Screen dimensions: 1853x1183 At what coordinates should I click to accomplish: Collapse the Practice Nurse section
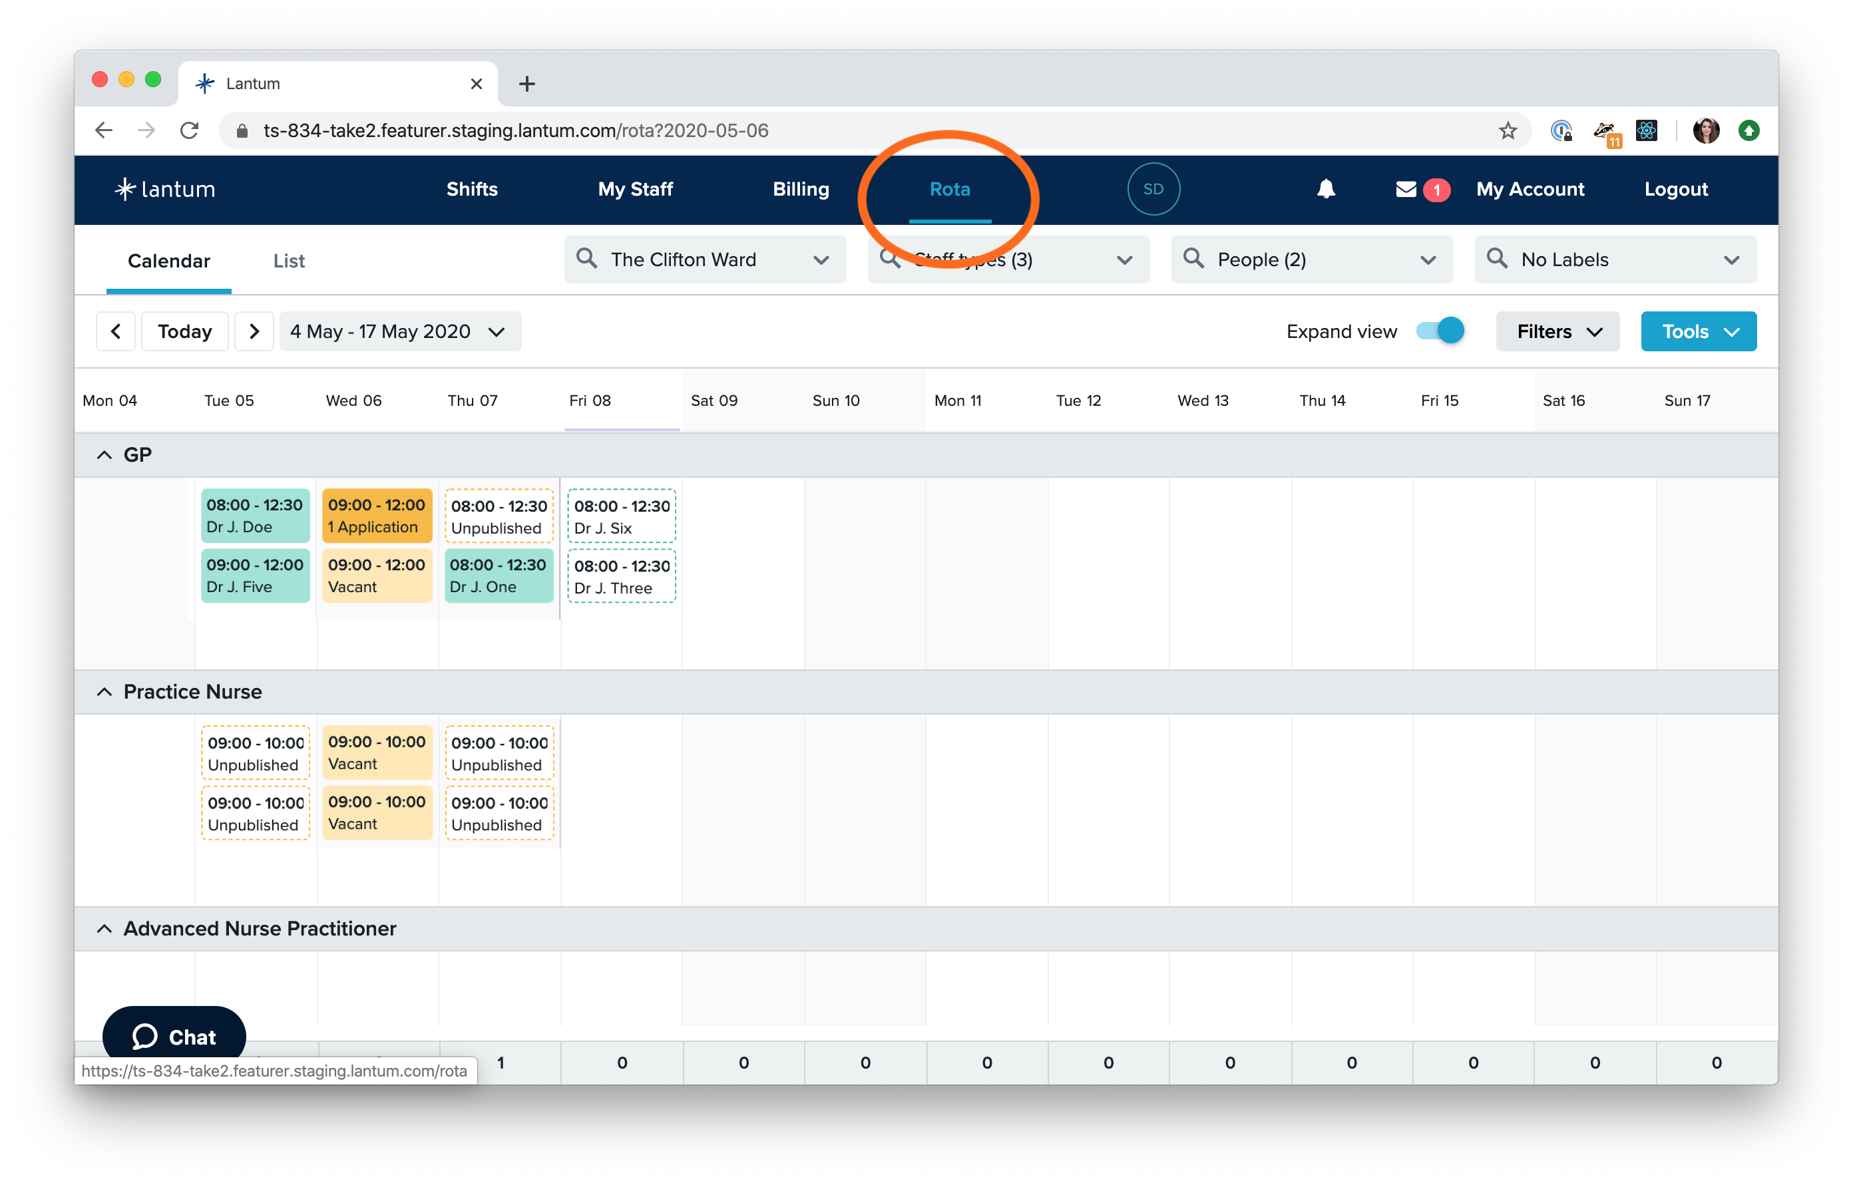pyautogui.click(x=104, y=691)
